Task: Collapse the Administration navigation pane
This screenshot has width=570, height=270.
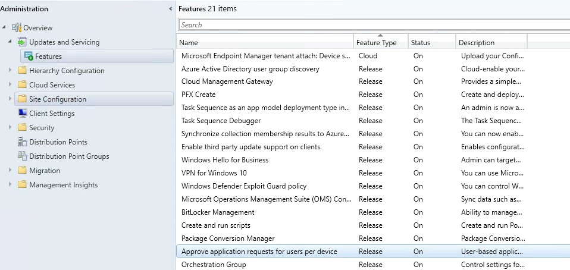Action: point(171,9)
